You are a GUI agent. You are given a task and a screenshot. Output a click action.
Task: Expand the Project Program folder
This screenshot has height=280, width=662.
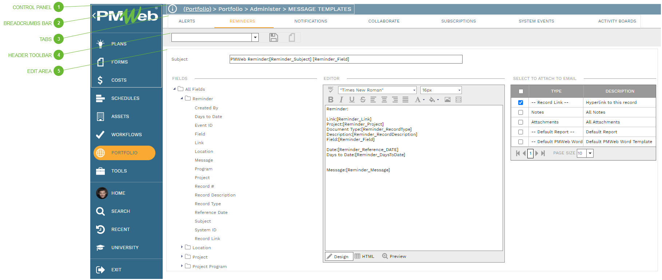[182, 266]
